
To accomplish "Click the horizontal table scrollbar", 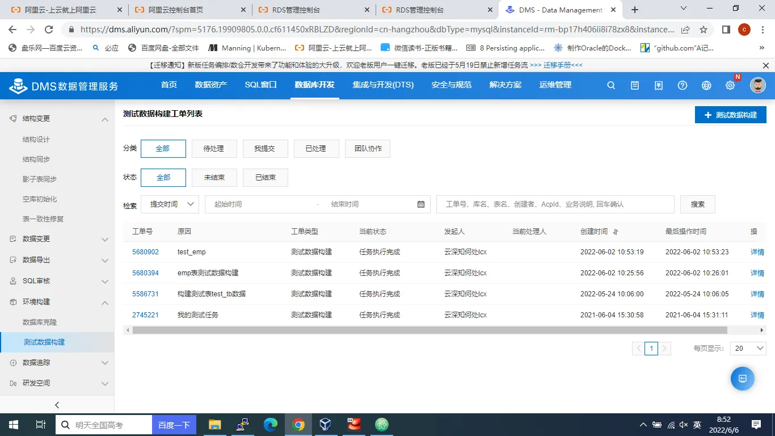I will pyautogui.click(x=429, y=330).
